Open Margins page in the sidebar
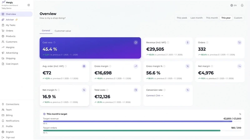This screenshot has height=140, width=250. pyautogui.click(x=16, y=47)
